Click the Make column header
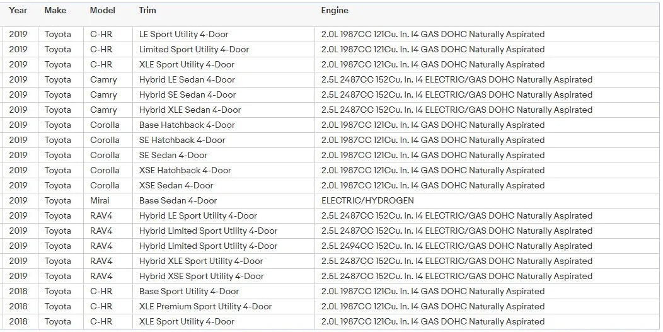Image resolution: width=663 pixels, height=332 pixels. (x=55, y=11)
